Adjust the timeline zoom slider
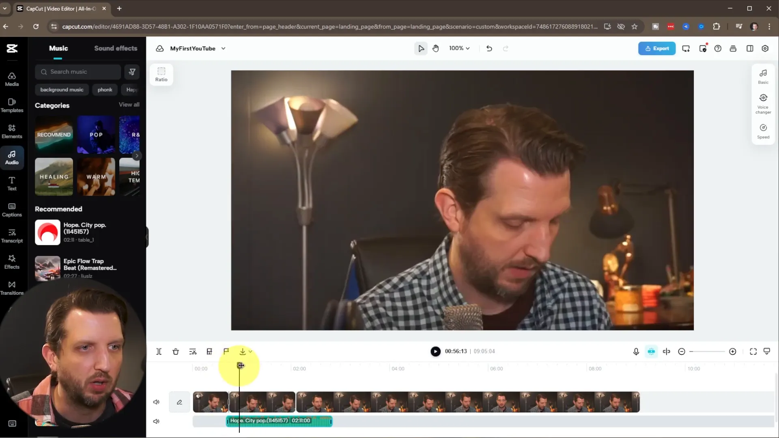779x438 pixels. (x=707, y=352)
